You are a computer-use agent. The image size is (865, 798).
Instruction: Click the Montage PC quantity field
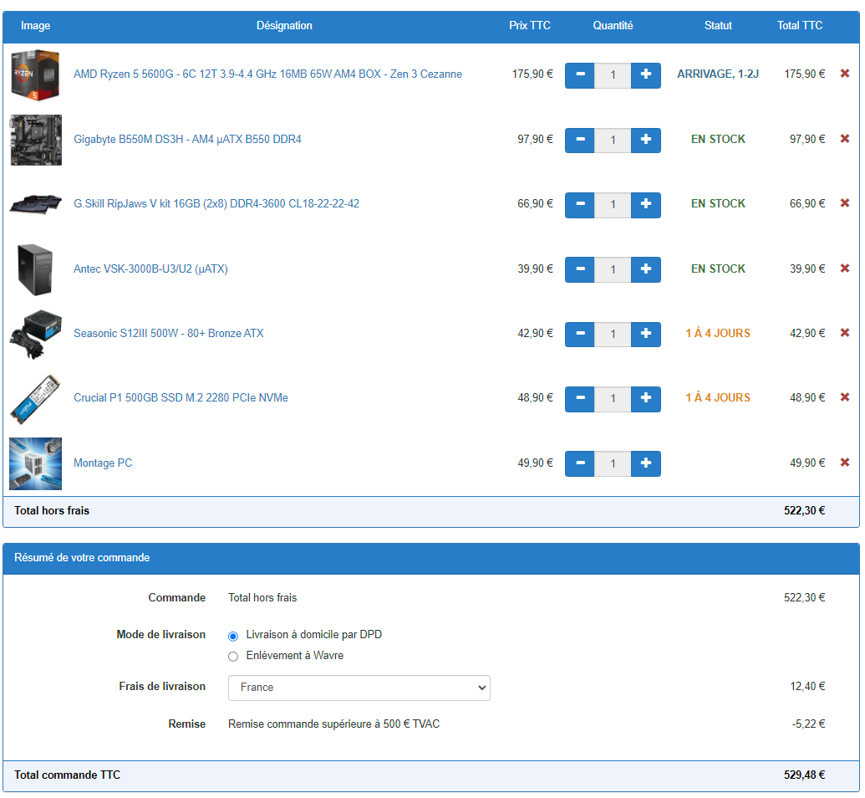[x=613, y=463]
